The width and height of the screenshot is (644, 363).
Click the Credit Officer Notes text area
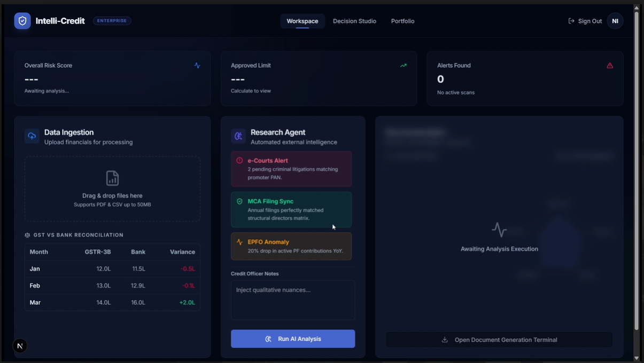293,300
